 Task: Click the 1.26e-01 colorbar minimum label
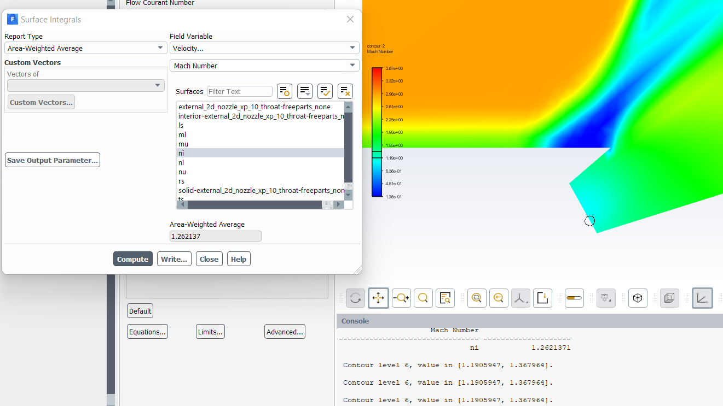(x=394, y=197)
